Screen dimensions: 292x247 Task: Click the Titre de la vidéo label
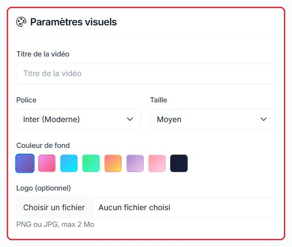pyautogui.click(x=43, y=54)
